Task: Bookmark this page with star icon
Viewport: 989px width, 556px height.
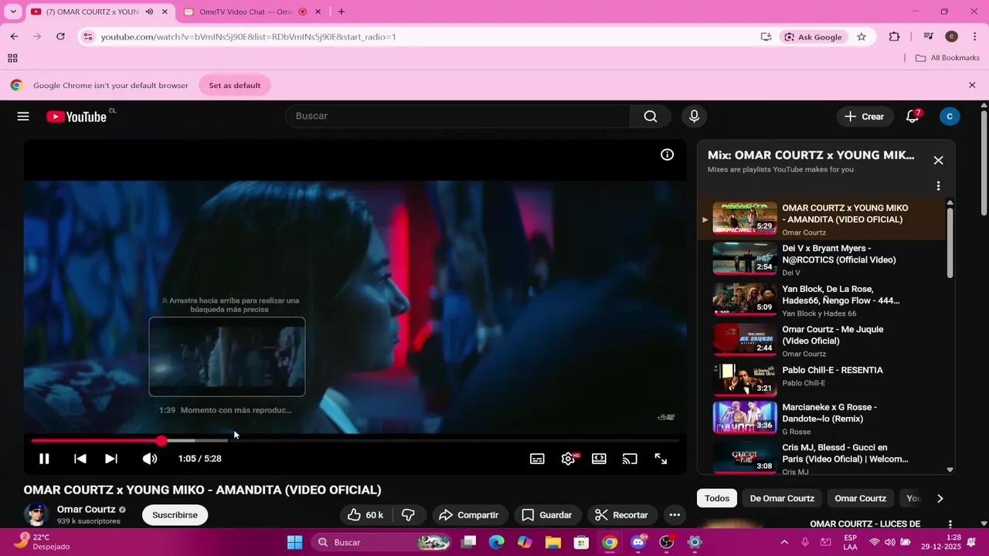Action: tap(862, 36)
